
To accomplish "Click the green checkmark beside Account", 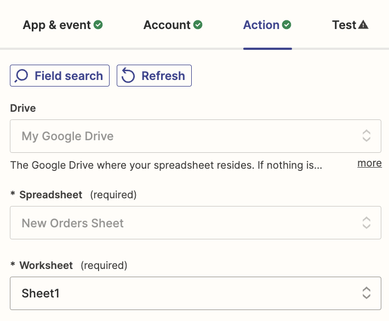I will click(198, 25).
